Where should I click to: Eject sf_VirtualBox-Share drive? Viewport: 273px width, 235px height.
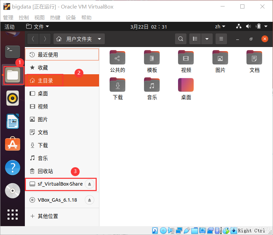tap(90, 184)
